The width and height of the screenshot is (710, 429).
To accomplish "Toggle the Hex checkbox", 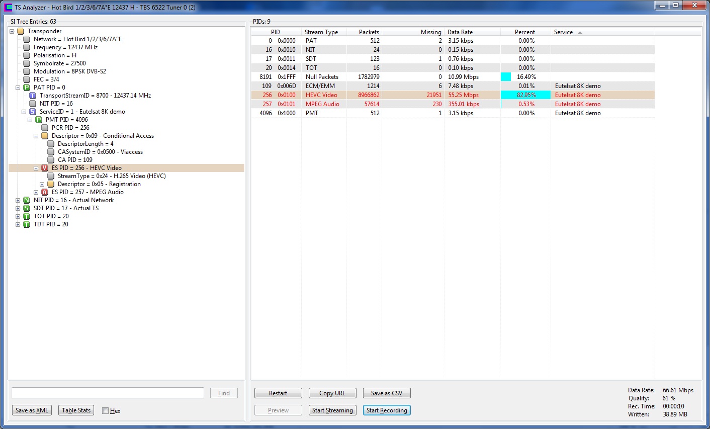I will [x=105, y=410].
